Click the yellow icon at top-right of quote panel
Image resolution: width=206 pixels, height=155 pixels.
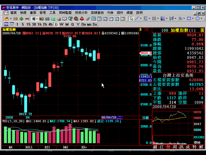pyautogui.click(x=202, y=30)
